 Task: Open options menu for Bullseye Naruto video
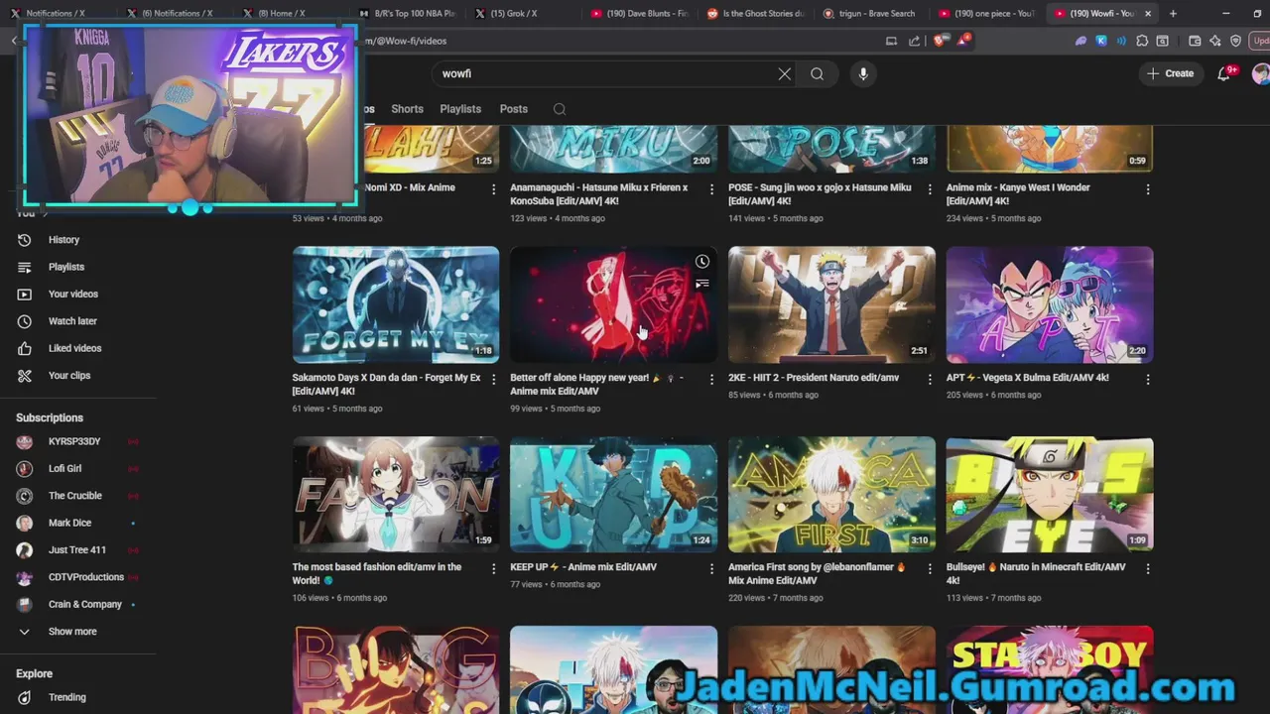pyautogui.click(x=1148, y=568)
